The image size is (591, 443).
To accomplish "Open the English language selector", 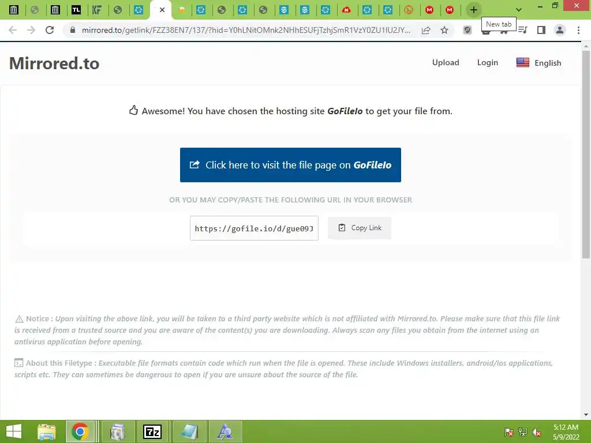I will [x=538, y=63].
